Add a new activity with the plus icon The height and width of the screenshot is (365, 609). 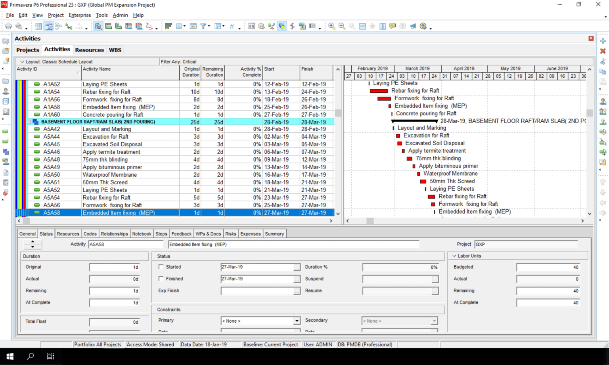click(x=603, y=40)
